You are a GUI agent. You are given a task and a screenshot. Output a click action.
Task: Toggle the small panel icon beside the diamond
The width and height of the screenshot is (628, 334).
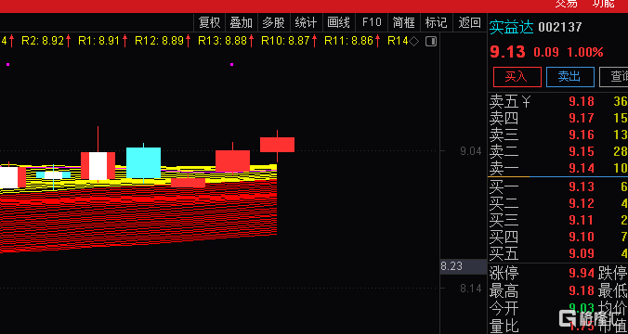431,41
